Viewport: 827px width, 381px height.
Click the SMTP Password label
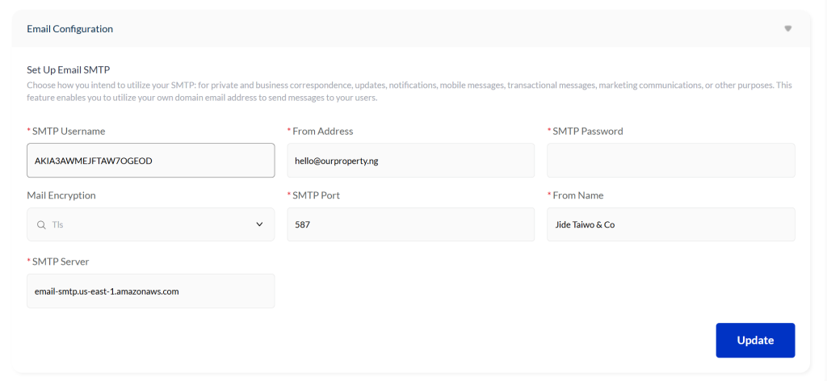[x=587, y=131]
